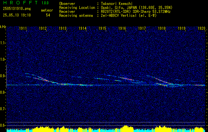Click the meteor label

[x=47, y=10]
